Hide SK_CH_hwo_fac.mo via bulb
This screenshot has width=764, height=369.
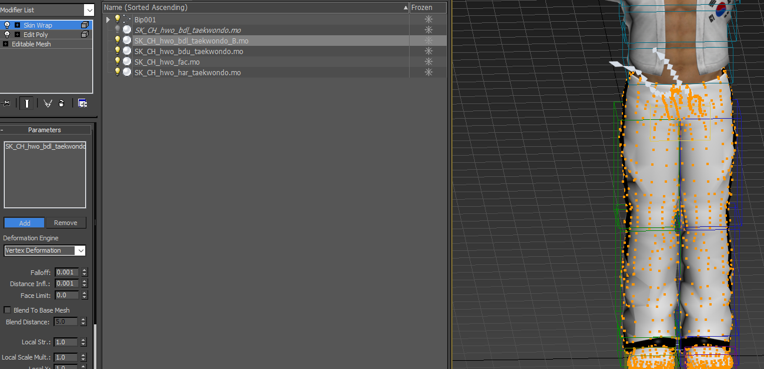(x=118, y=62)
